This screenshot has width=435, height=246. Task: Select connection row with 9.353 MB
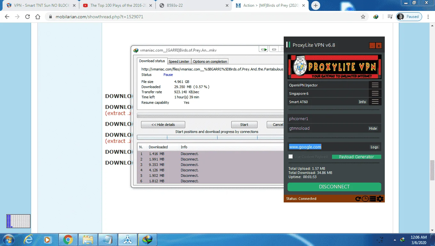point(210,165)
